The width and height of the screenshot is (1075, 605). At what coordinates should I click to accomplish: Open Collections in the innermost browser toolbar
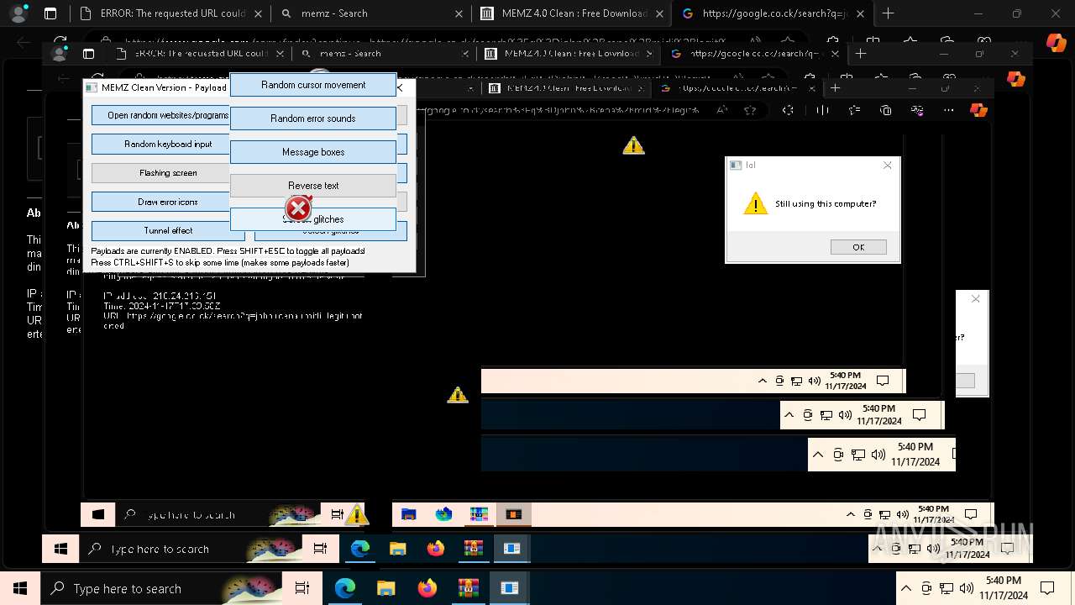pyautogui.click(x=886, y=110)
